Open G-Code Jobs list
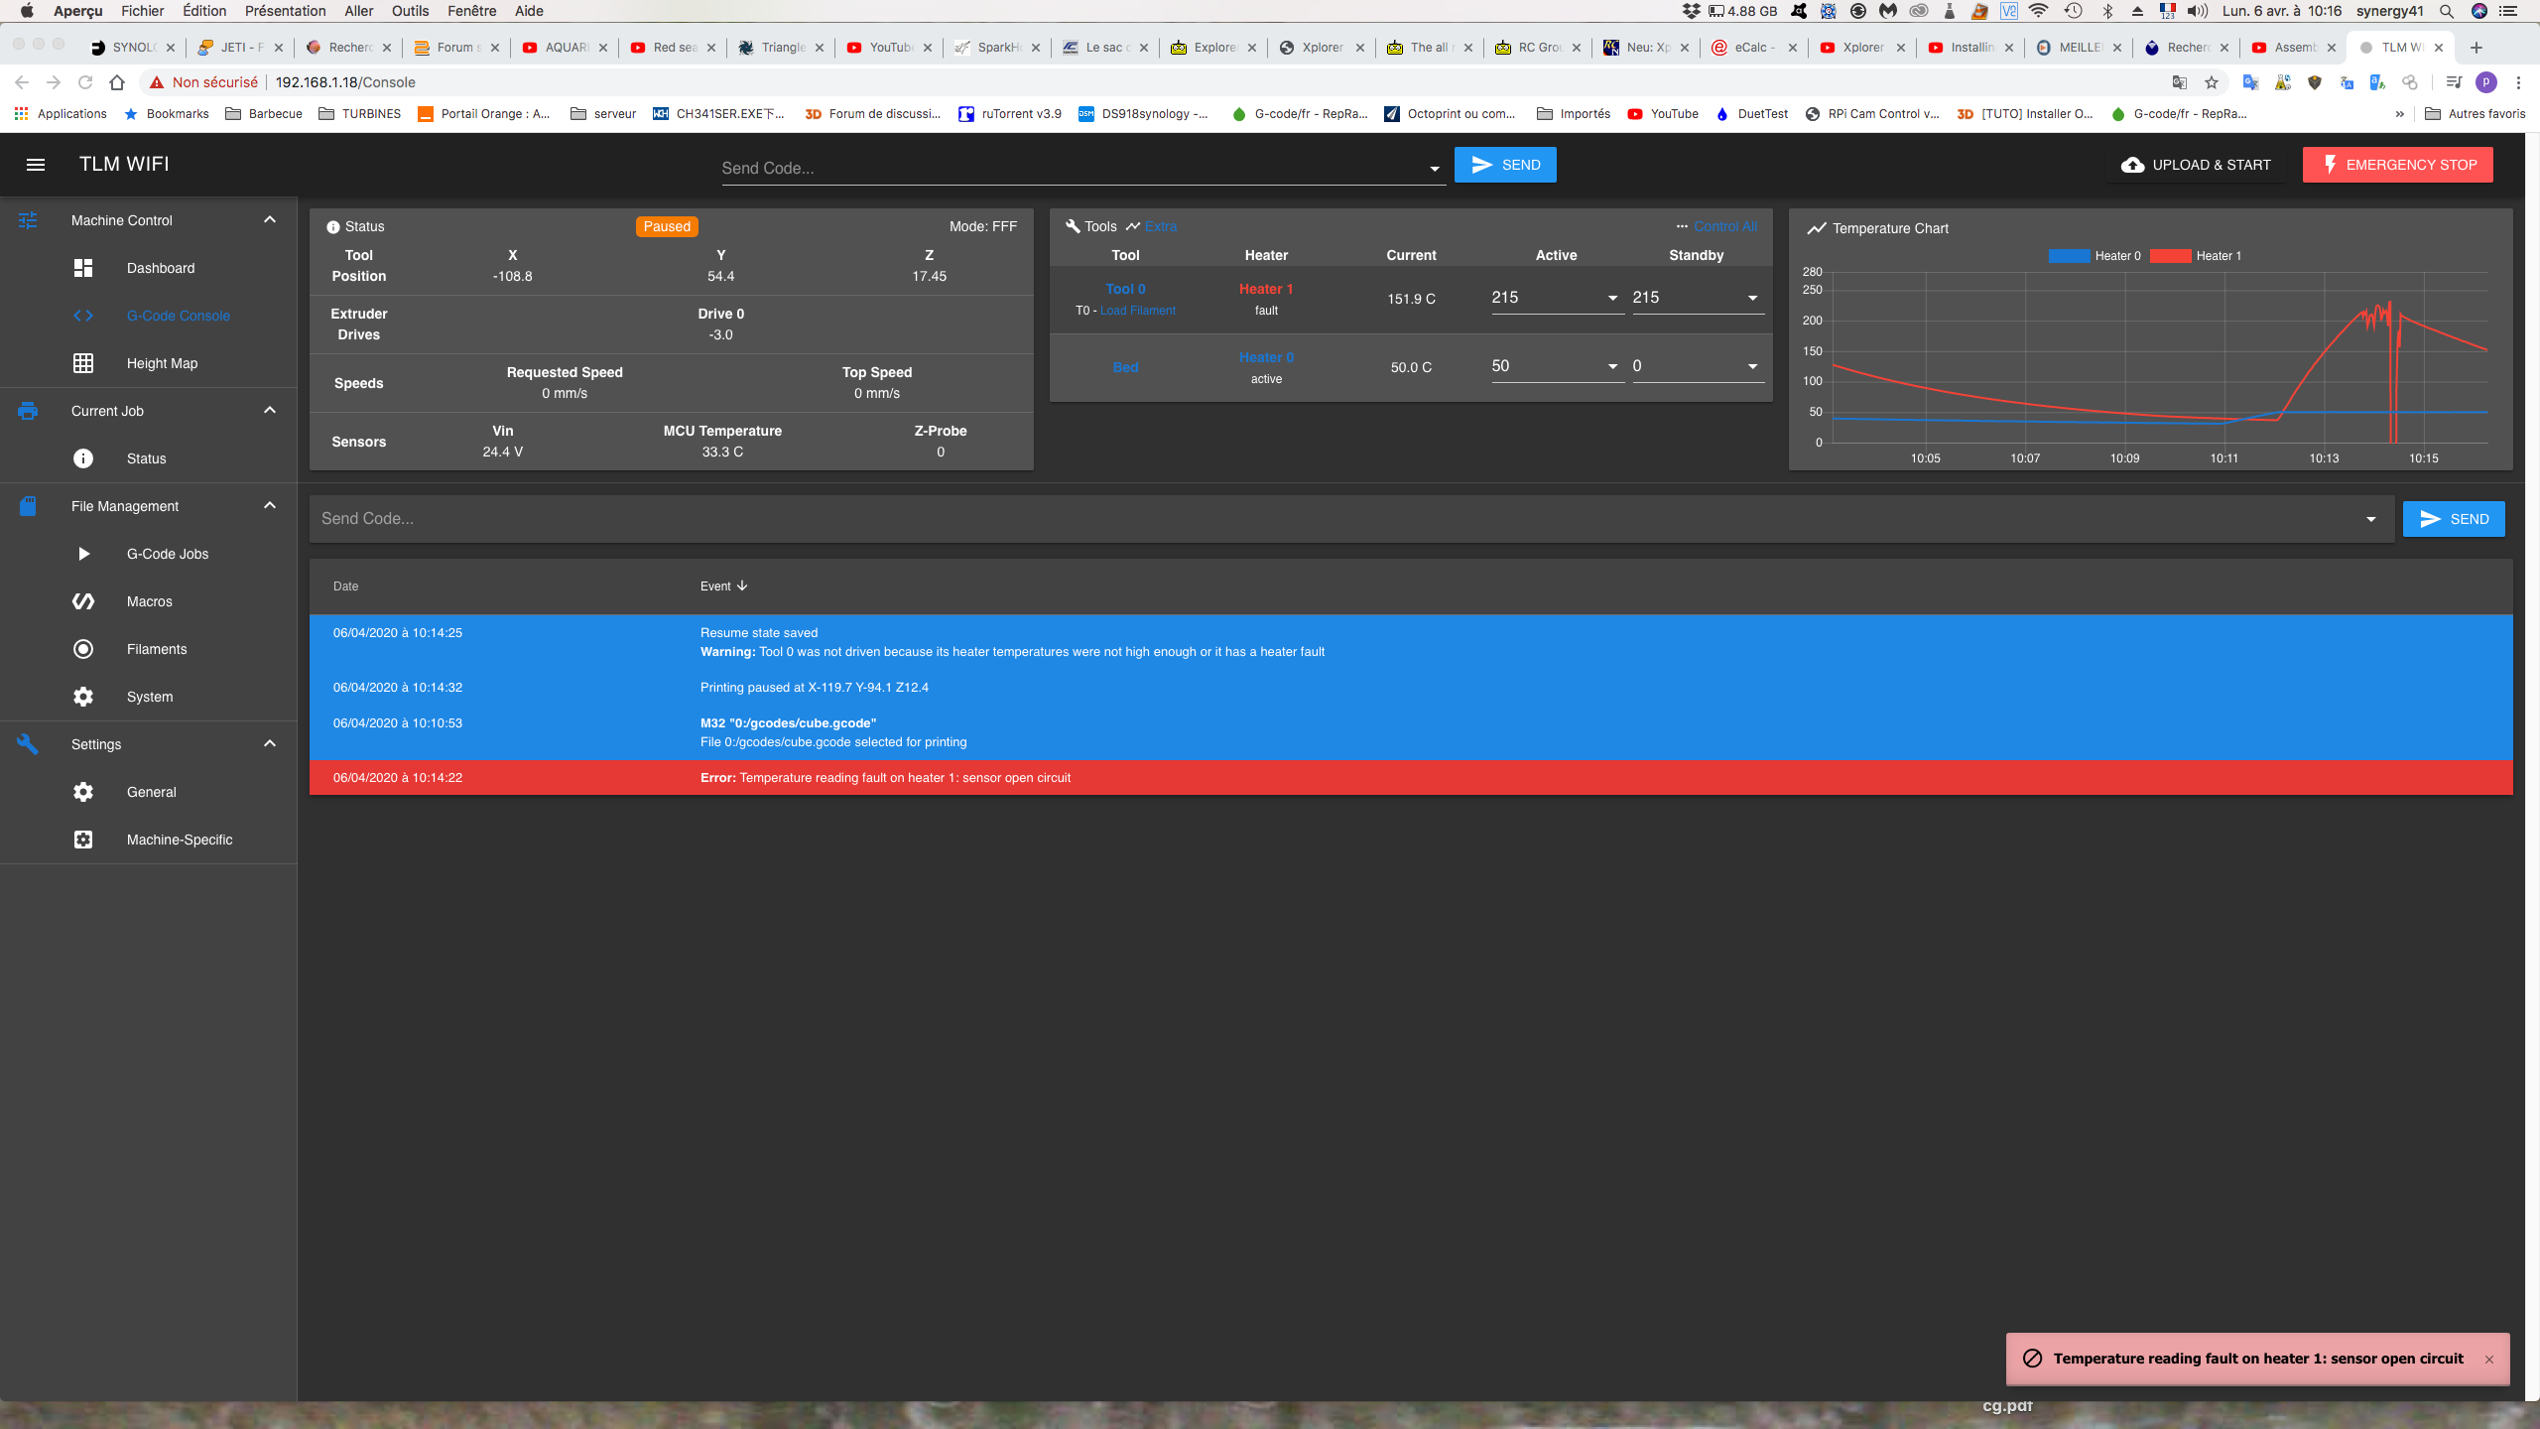The image size is (2540, 1429). 168,553
